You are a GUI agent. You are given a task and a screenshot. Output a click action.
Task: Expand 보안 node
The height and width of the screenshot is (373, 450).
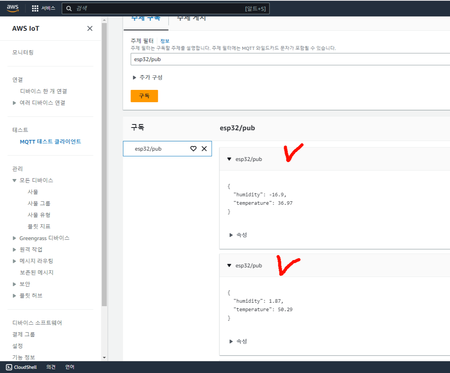pyautogui.click(x=14, y=284)
